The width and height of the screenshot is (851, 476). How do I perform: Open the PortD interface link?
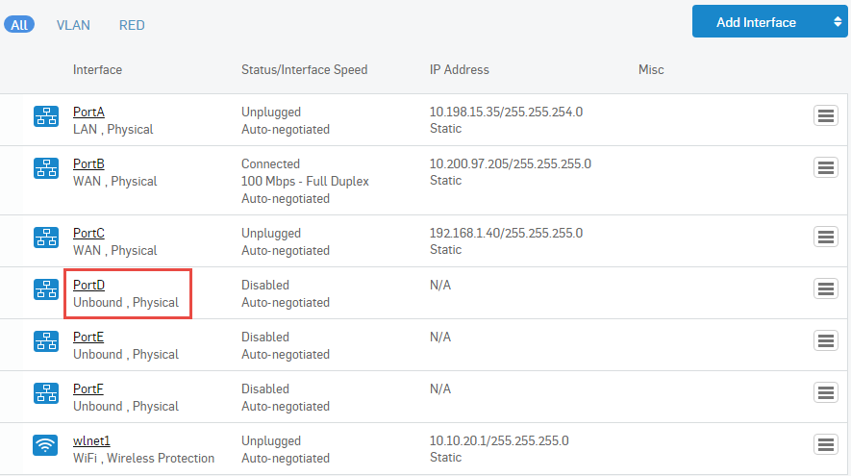click(88, 286)
